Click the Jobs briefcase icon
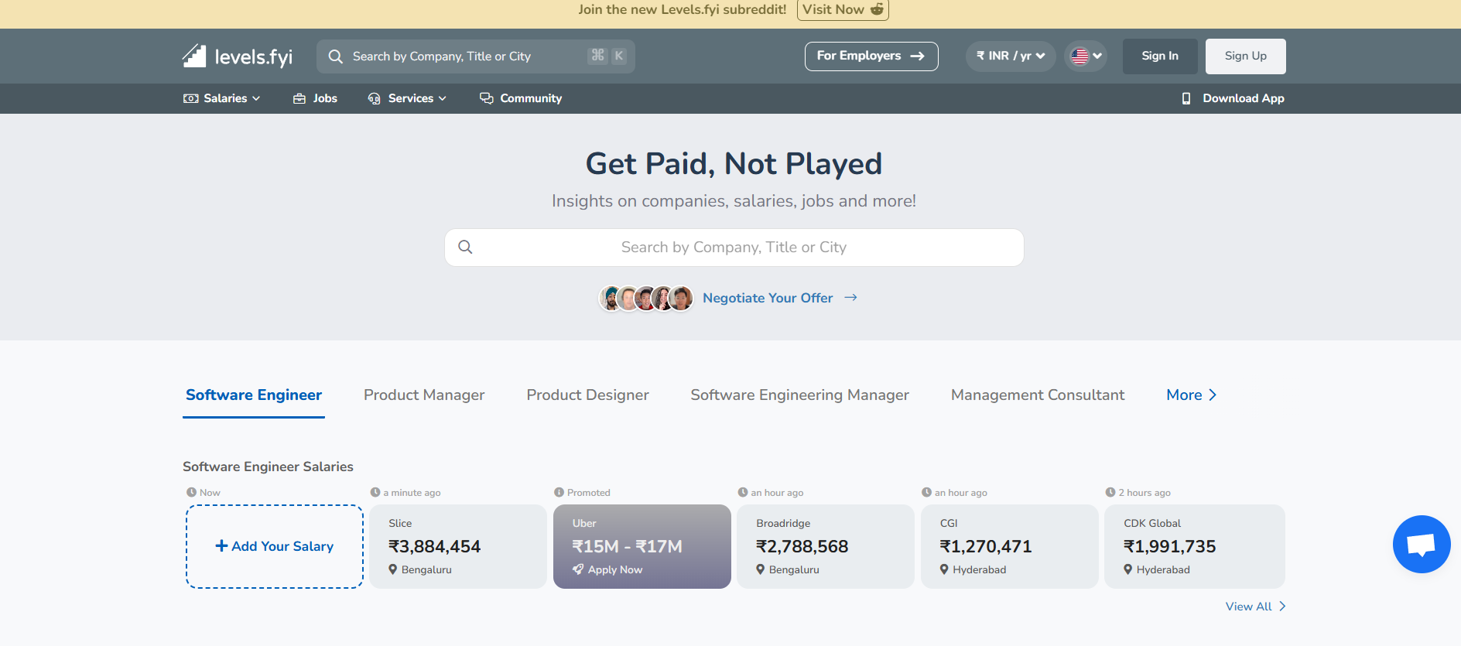Image resolution: width=1461 pixels, height=646 pixels. (x=299, y=98)
